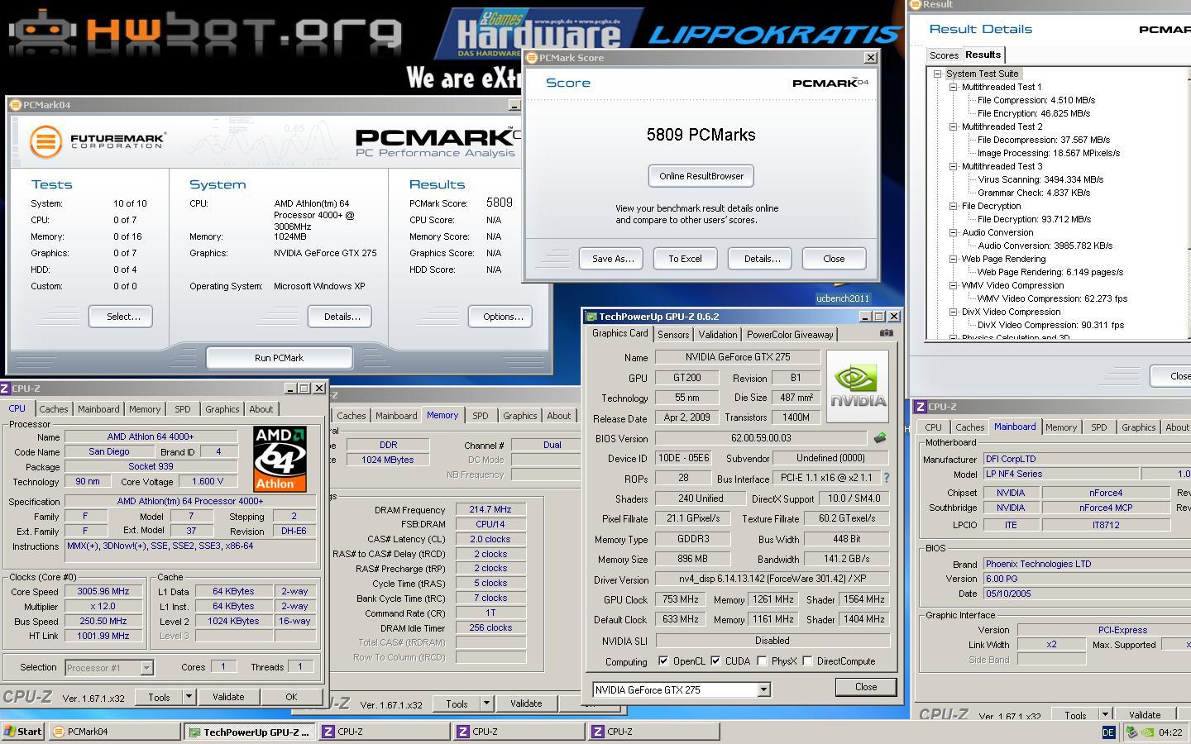
Task: Select the ucbench2011 desktop item
Action: point(843,298)
